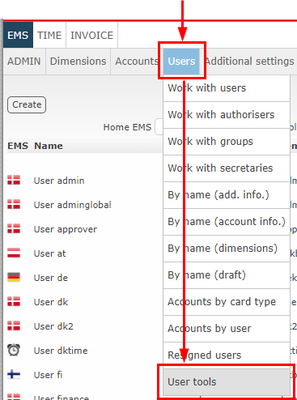Open the ADMIN menu
Screen dimensions: 297x400
tap(24, 62)
